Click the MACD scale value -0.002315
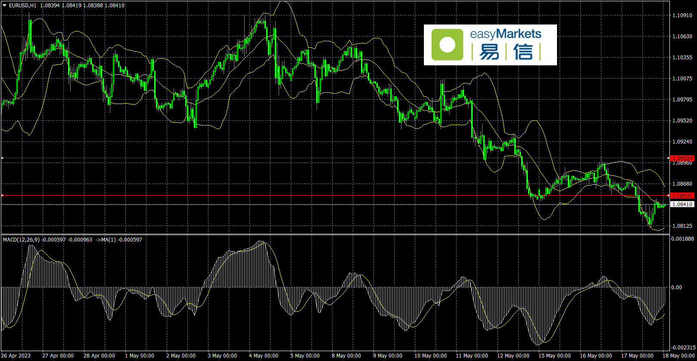This screenshot has height=361, width=697. pos(684,348)
